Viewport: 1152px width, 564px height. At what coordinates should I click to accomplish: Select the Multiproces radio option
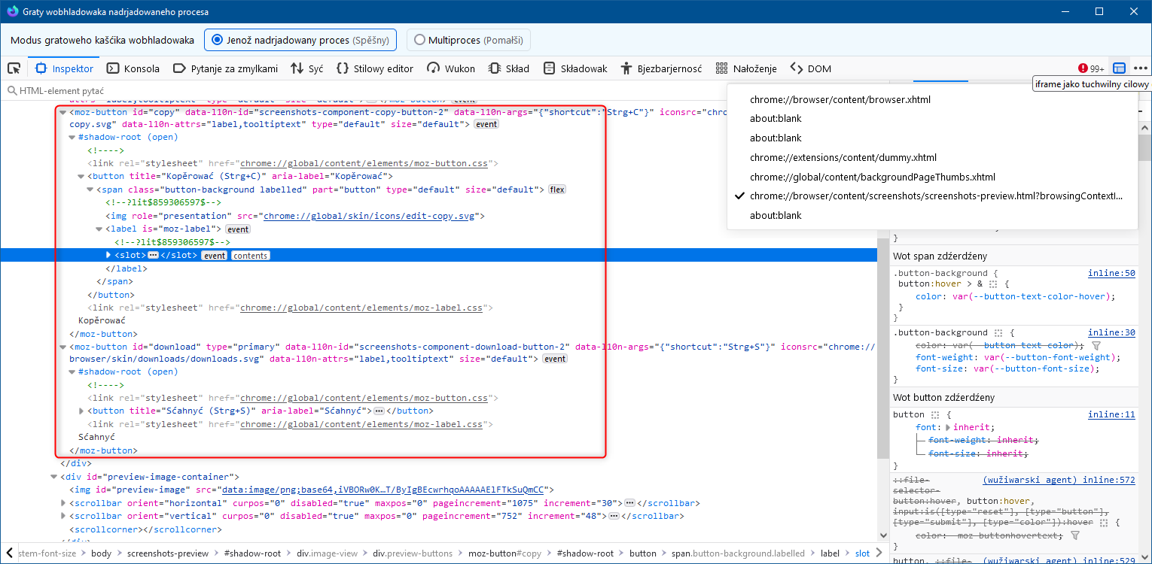pos(419,40)
